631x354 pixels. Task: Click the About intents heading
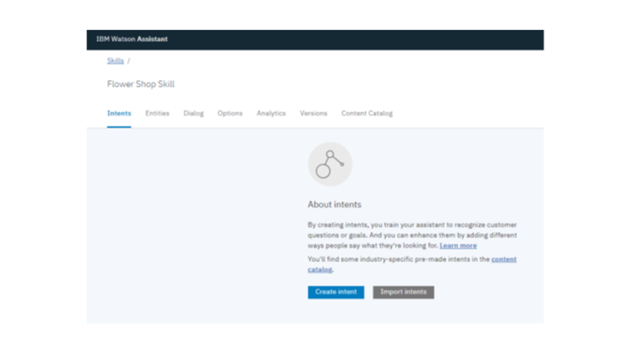coord(335,205)
